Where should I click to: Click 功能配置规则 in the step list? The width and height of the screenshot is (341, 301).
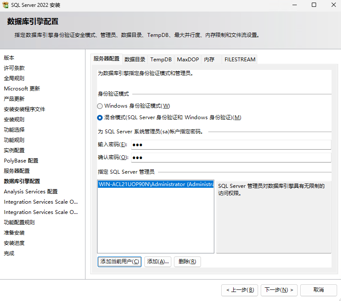point(19,223)
